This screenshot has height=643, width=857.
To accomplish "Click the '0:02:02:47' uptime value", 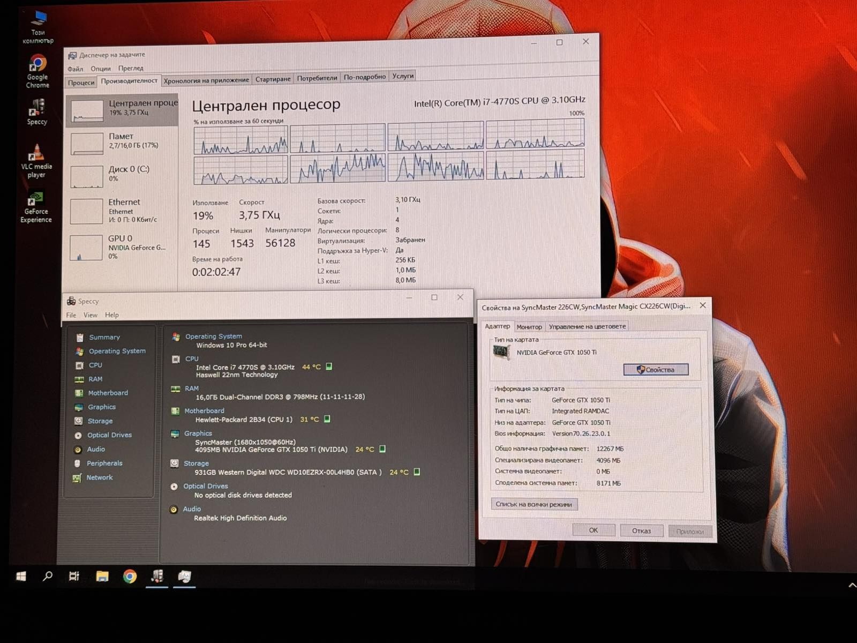I will [x=216, y=272].
